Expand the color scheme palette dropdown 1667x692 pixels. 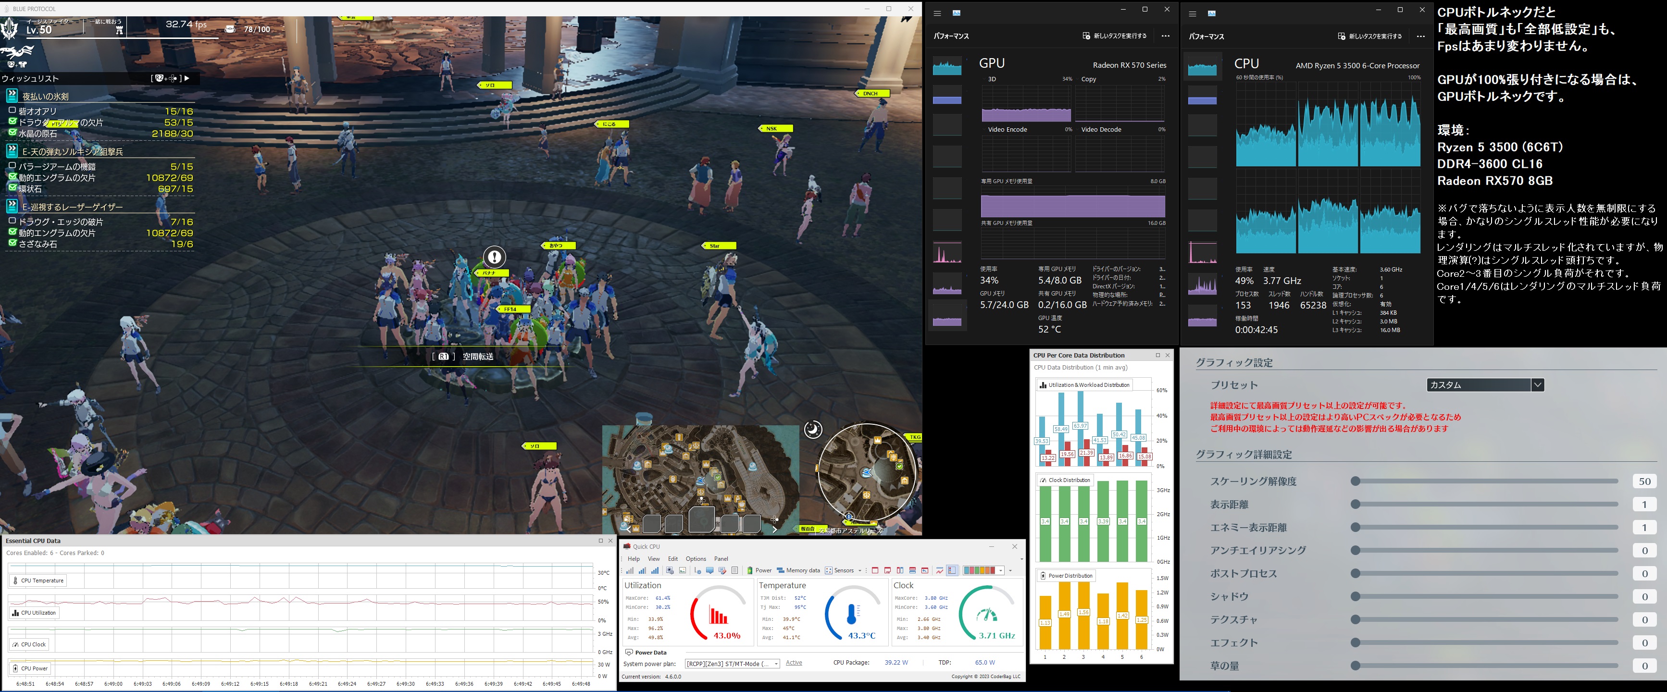(1000, 570)
